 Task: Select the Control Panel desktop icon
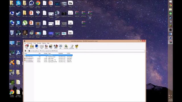click(12, 43)
